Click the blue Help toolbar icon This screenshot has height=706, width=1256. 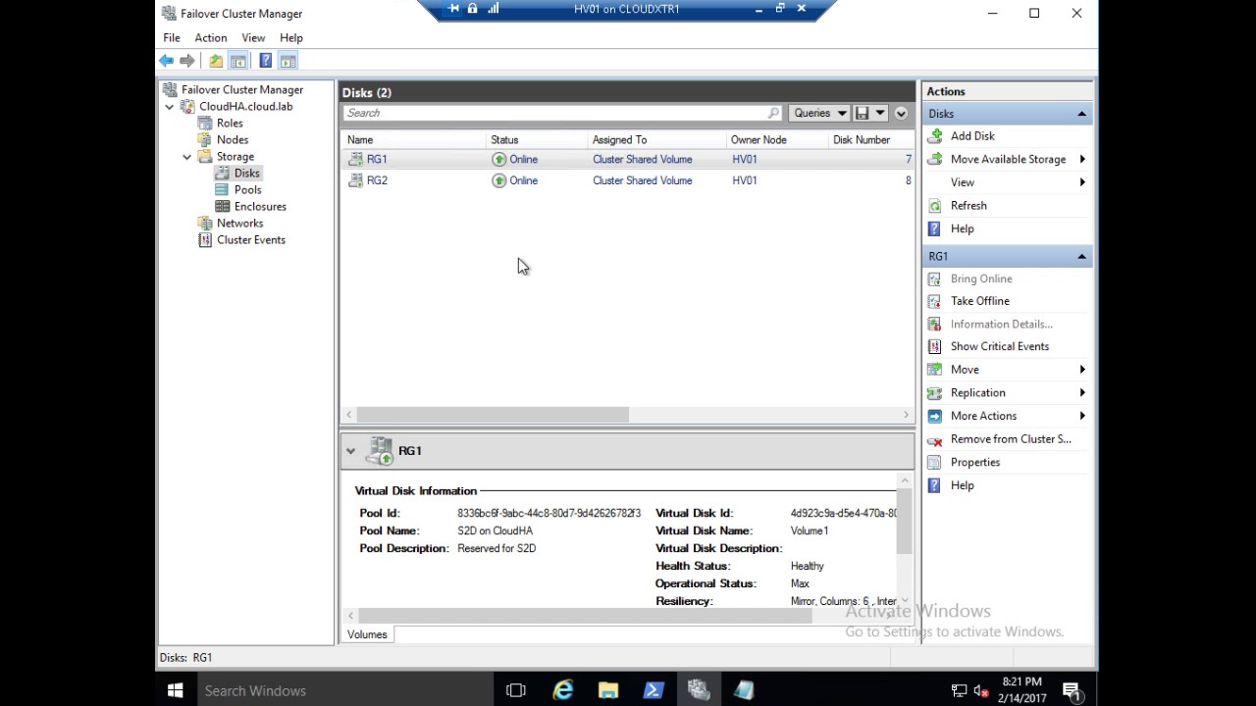(265, 61)
